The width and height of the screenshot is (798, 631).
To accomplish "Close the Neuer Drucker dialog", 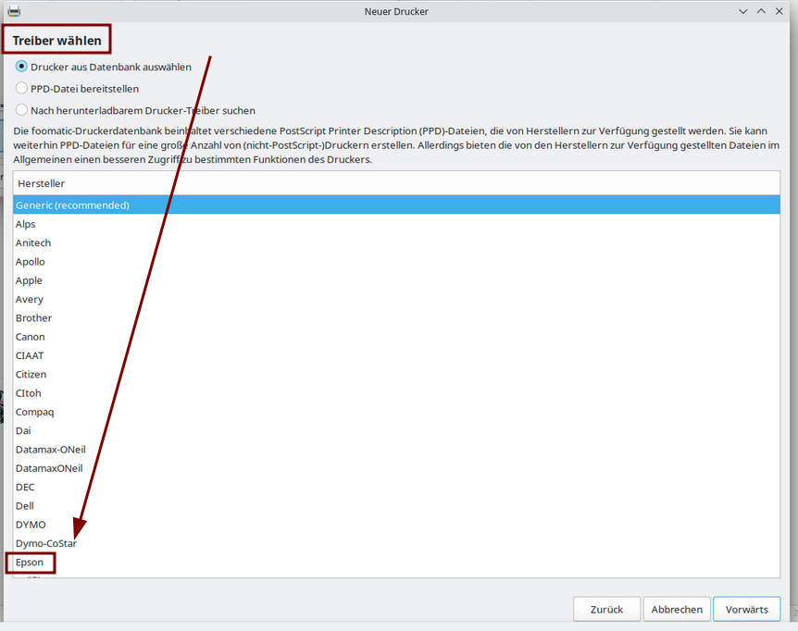I will (x=779, y=11).
